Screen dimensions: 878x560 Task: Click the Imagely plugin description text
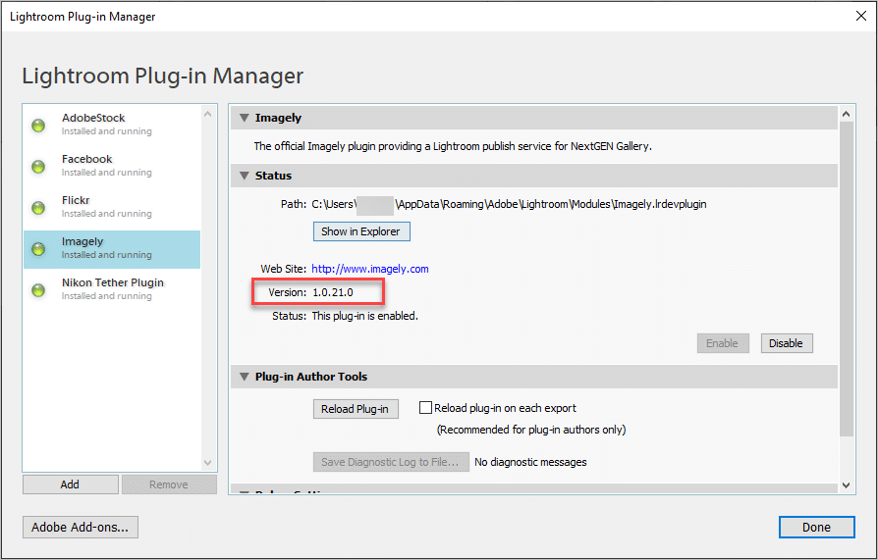coord(453,146)
